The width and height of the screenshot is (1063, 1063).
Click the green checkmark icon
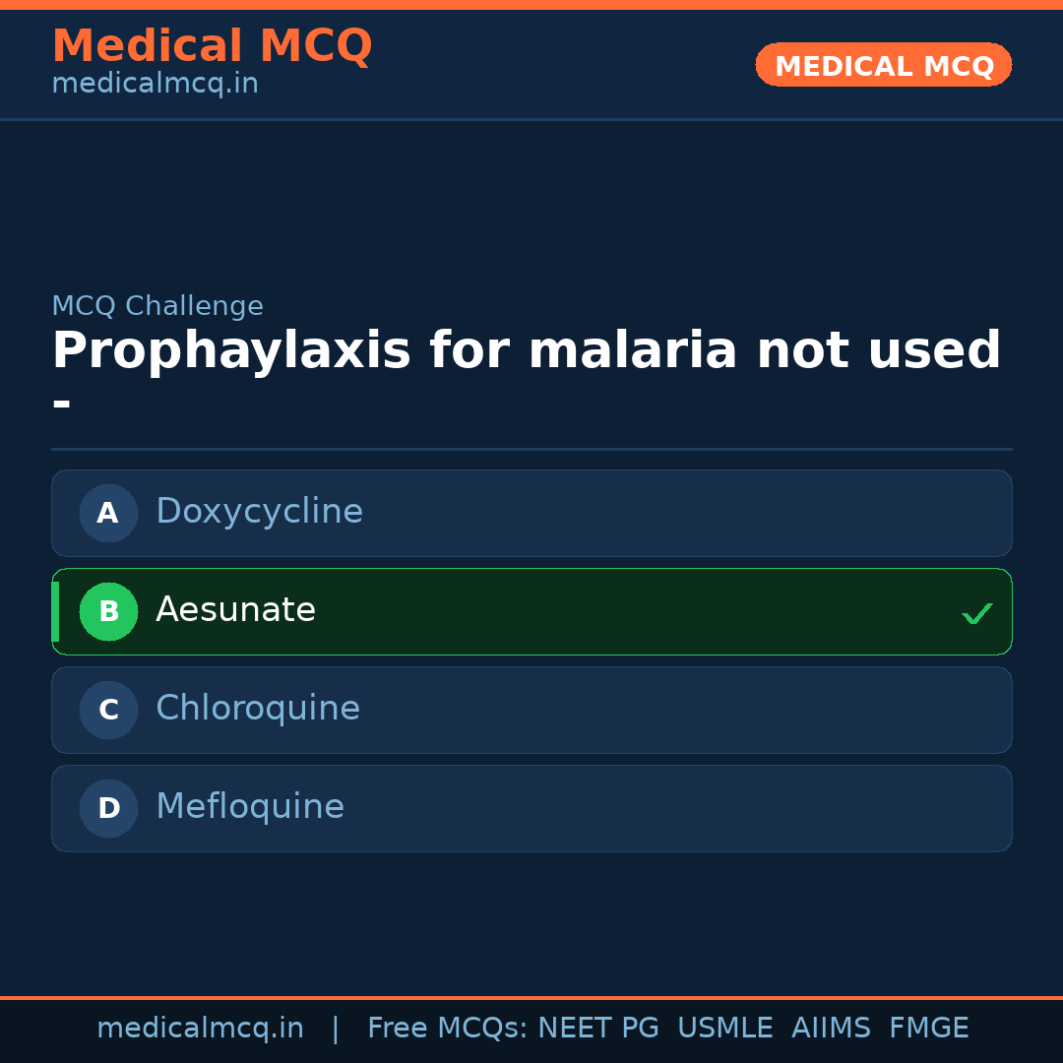click(976, 614)
